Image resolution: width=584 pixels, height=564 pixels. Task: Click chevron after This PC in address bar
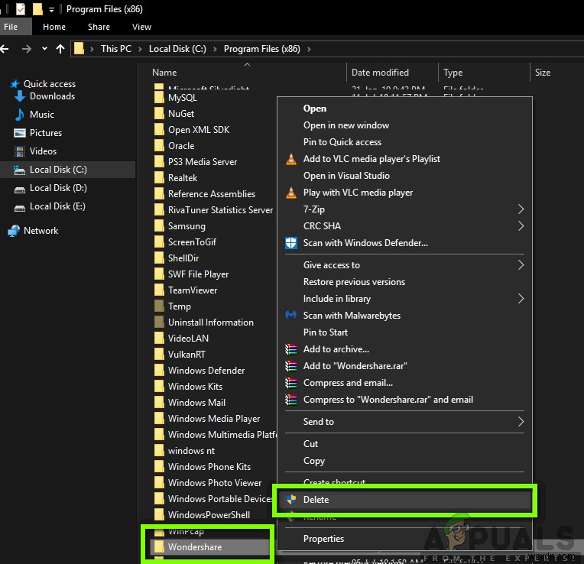coord(140,49)
